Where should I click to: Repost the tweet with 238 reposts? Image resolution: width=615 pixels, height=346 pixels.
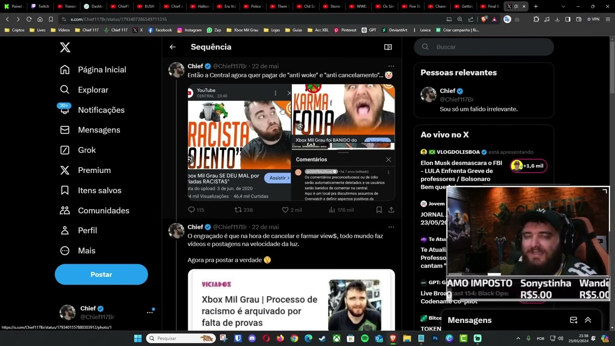coord(244,210)
